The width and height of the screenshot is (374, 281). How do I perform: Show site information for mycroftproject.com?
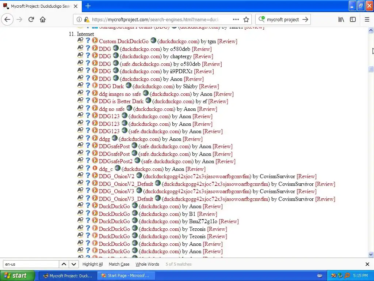coord(79,20)
